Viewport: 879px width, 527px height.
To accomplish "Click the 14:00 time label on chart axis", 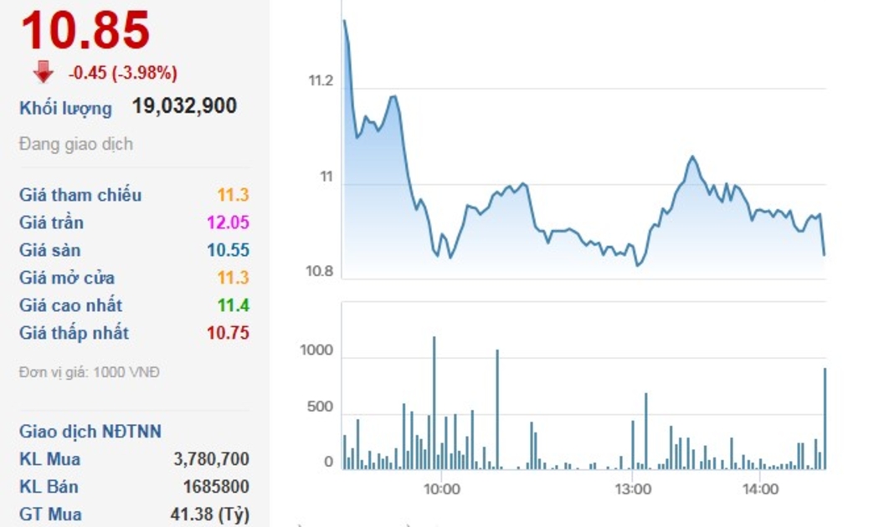I will (760, 489).
